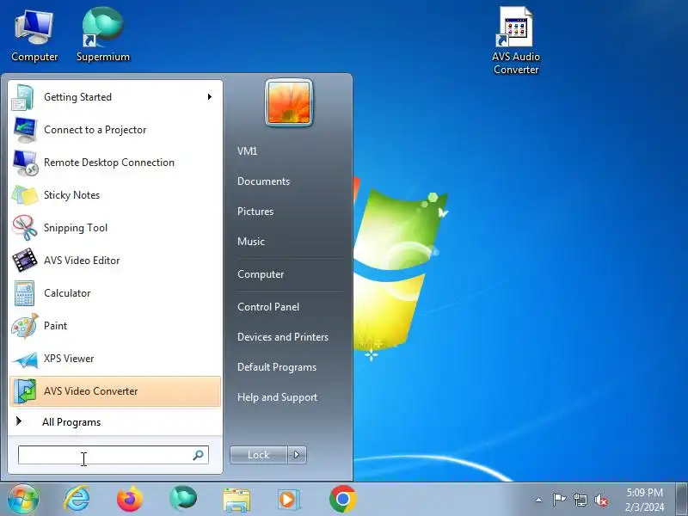Open the shutdown options arrow beside Lock
This screenshot has height=516, width=688.
point(297,455)
